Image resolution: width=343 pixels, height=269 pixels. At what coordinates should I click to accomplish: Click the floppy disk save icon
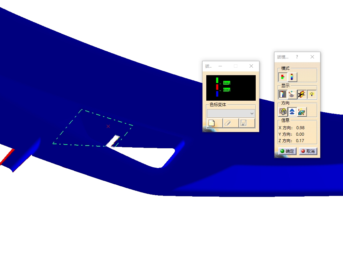click(x=247, y=123)
